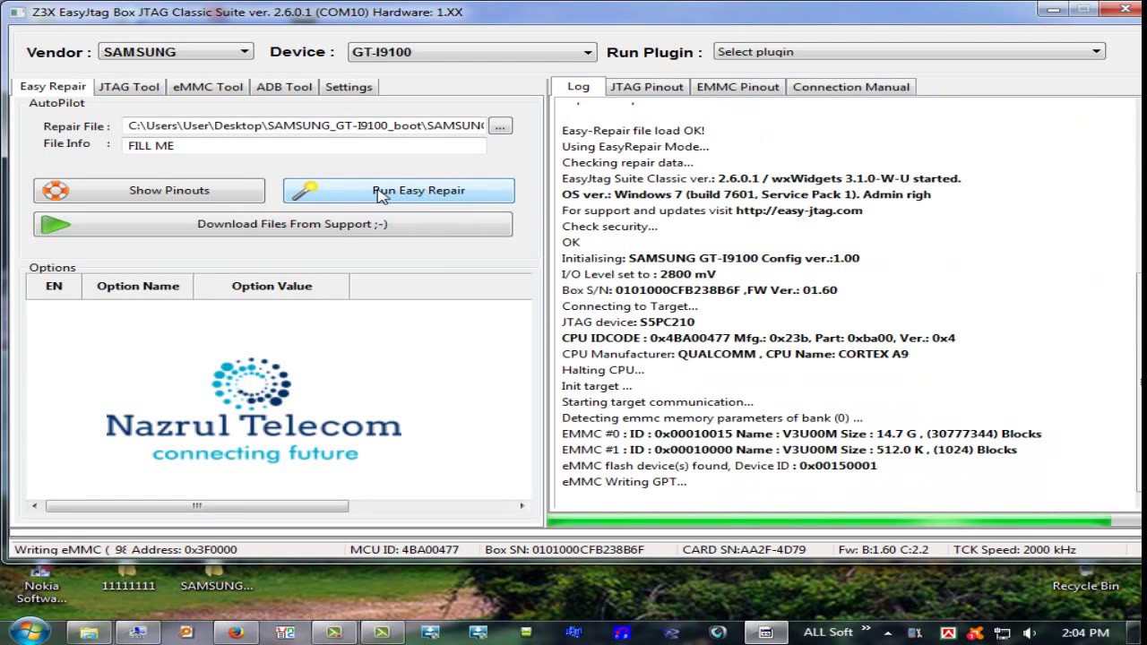Image resolution: width=1147 pixels, height=645 pixels.
Task: Click the options scrollbar left arrow
Action: point(35,505)
